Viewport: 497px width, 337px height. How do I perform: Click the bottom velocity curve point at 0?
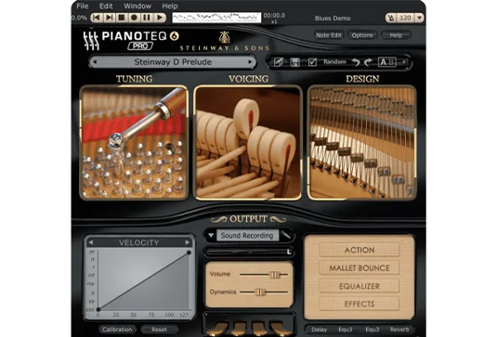click(98, 309)
